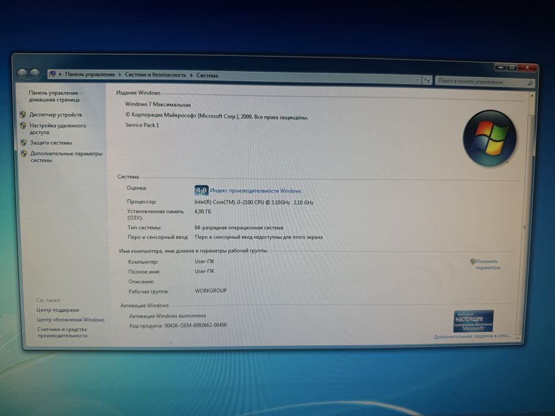This screenshot has height=416, width=555.
Task: Refresh the address bar with the refresh button
Action: tap(427, 80)
